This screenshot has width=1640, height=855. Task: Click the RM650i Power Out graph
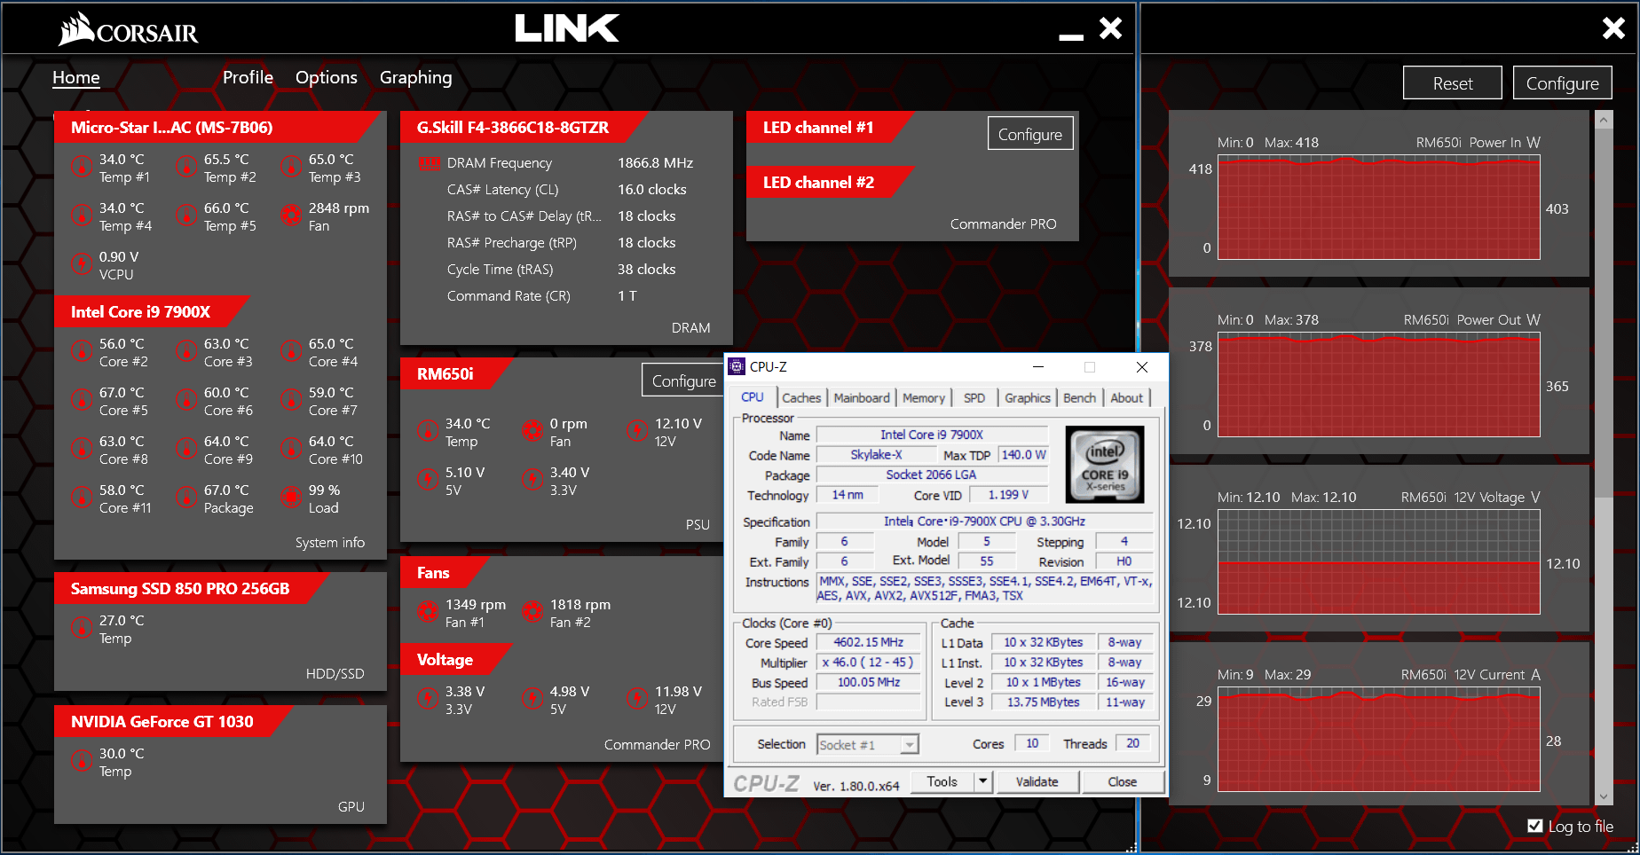point(1378,385)
